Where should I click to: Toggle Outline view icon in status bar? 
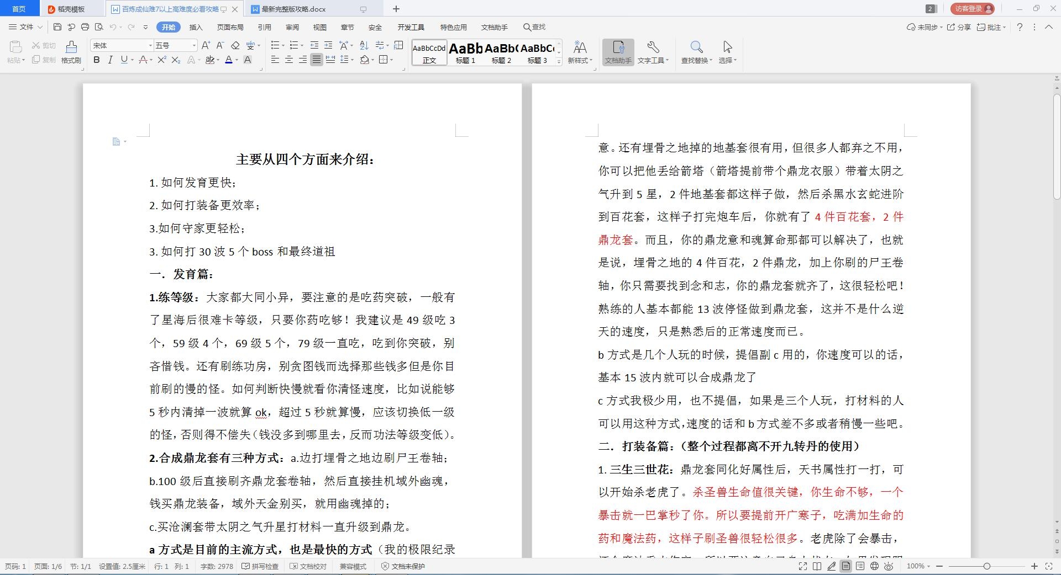point(860,566)
